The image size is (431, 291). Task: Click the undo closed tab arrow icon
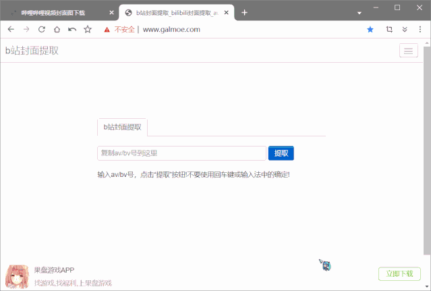(72, 29)
